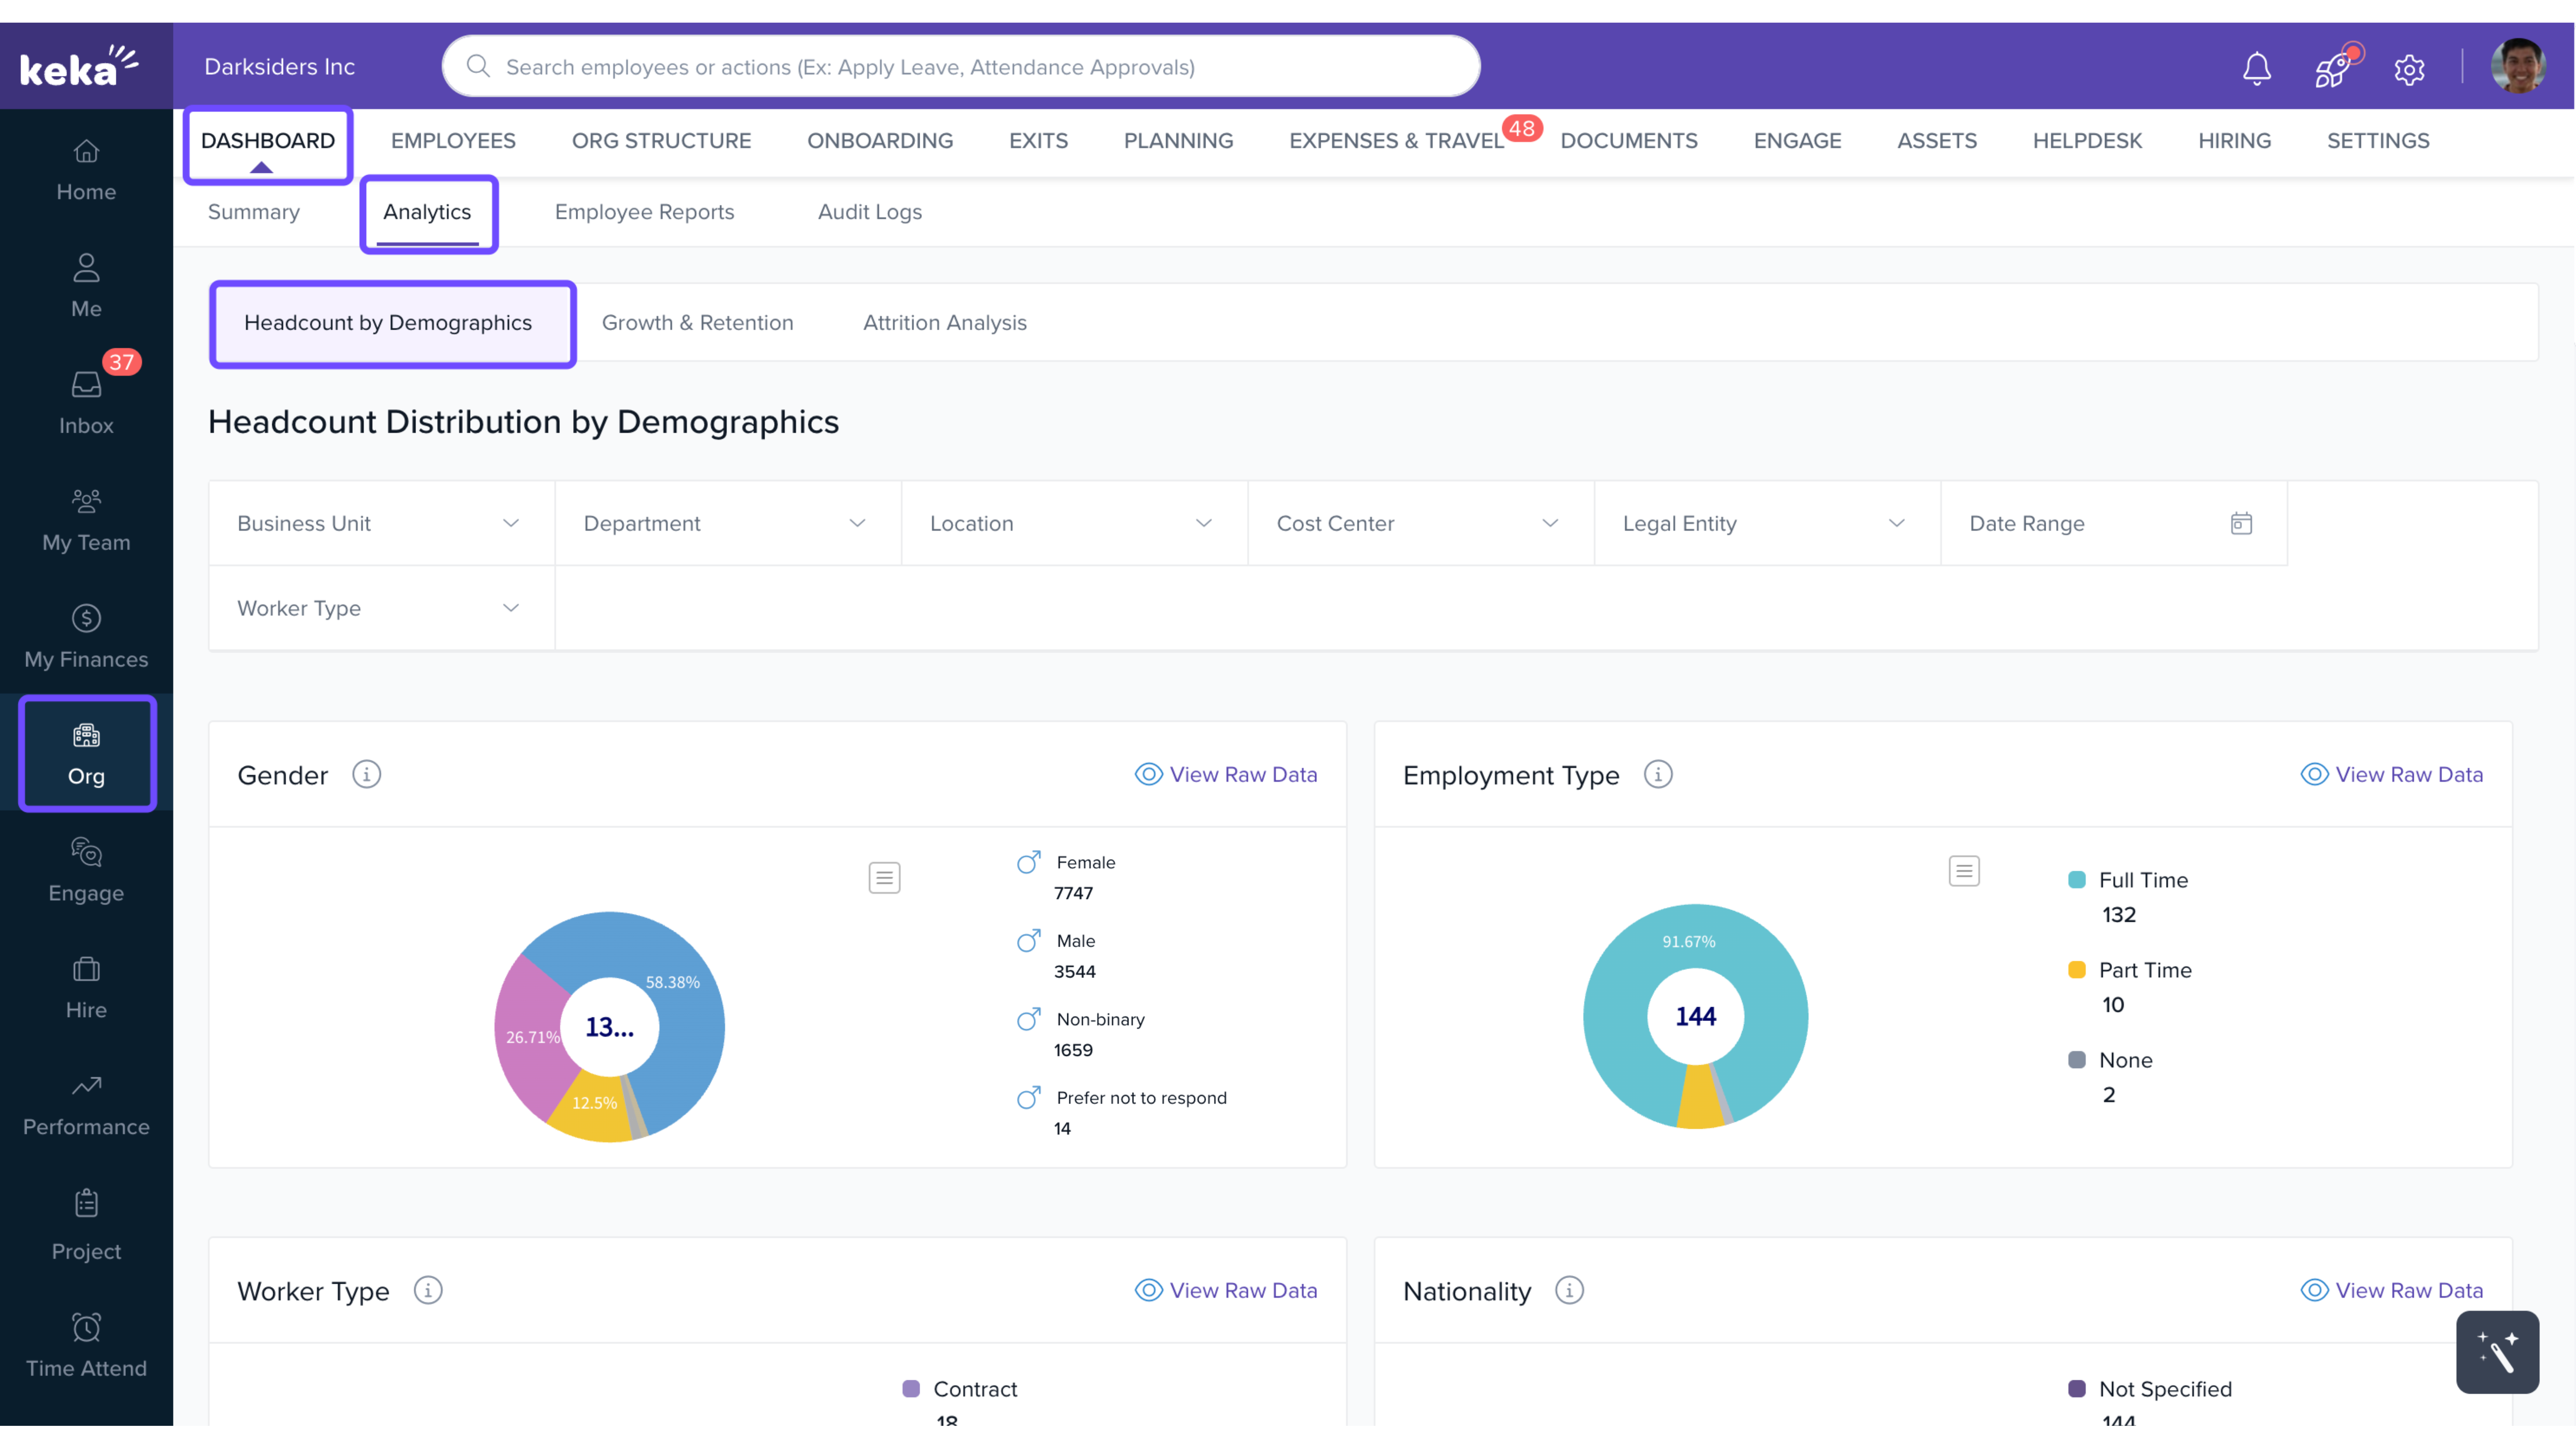Expand the Business Unit dropdown

point(380,523)
